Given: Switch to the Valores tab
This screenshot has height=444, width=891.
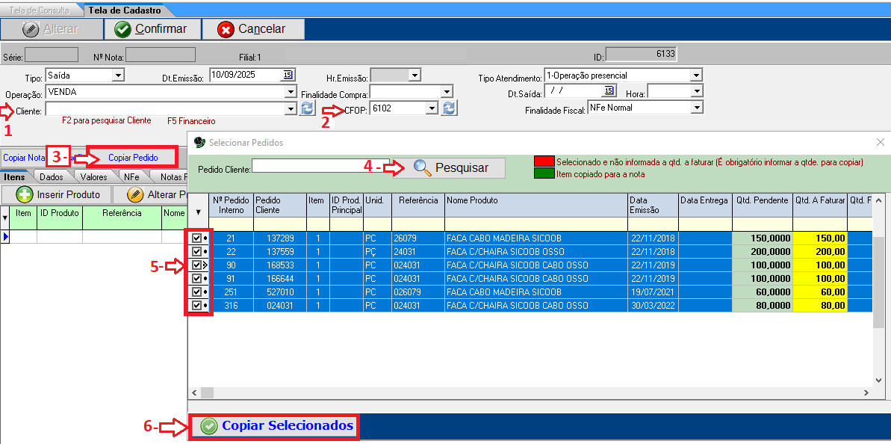Looking at the screenshot, I should (x=94, y=177).
